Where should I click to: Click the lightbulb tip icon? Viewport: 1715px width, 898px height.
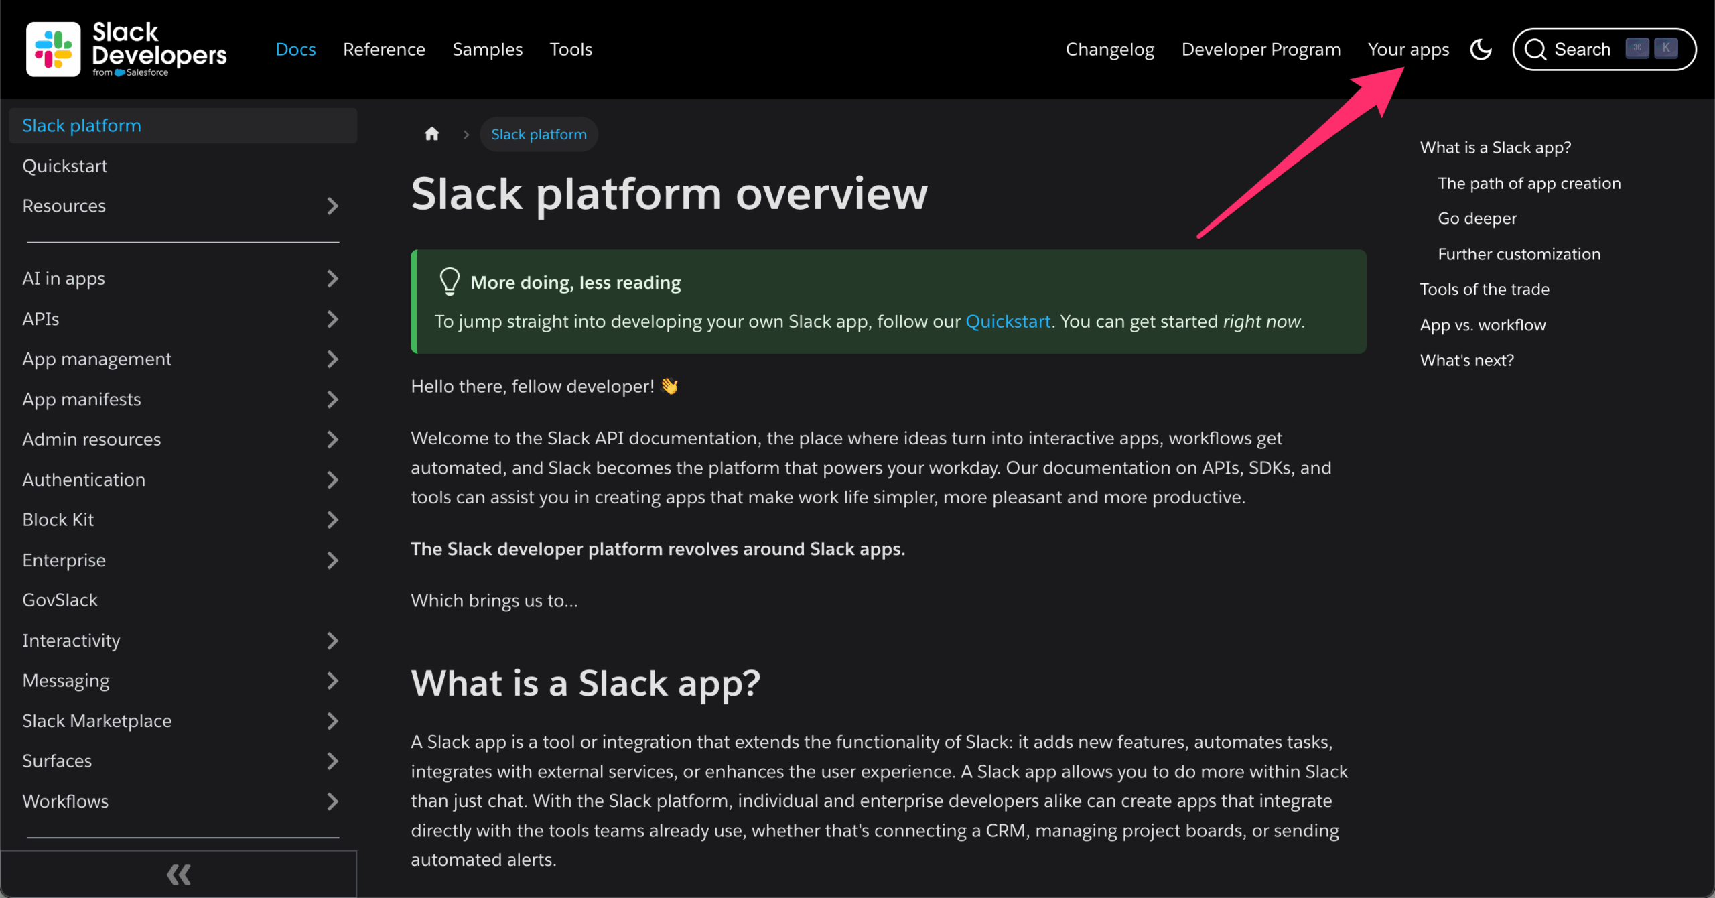450,282
